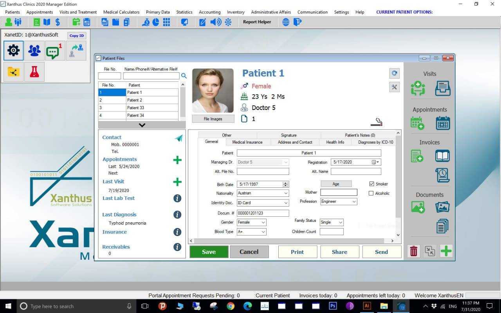501x313 pixels.
Task: Open the Medical Calculators menu
Action: click(121, 12)
